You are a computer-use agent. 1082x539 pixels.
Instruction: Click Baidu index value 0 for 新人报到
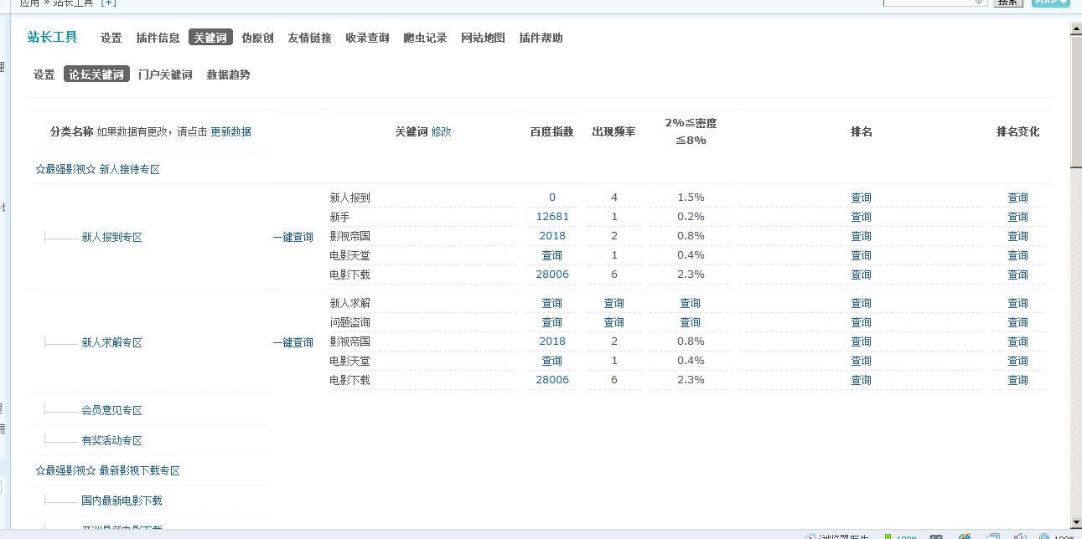(552, 198)
